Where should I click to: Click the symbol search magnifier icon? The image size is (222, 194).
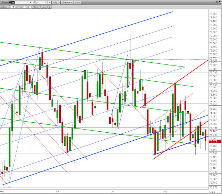(x=34, y=2)
